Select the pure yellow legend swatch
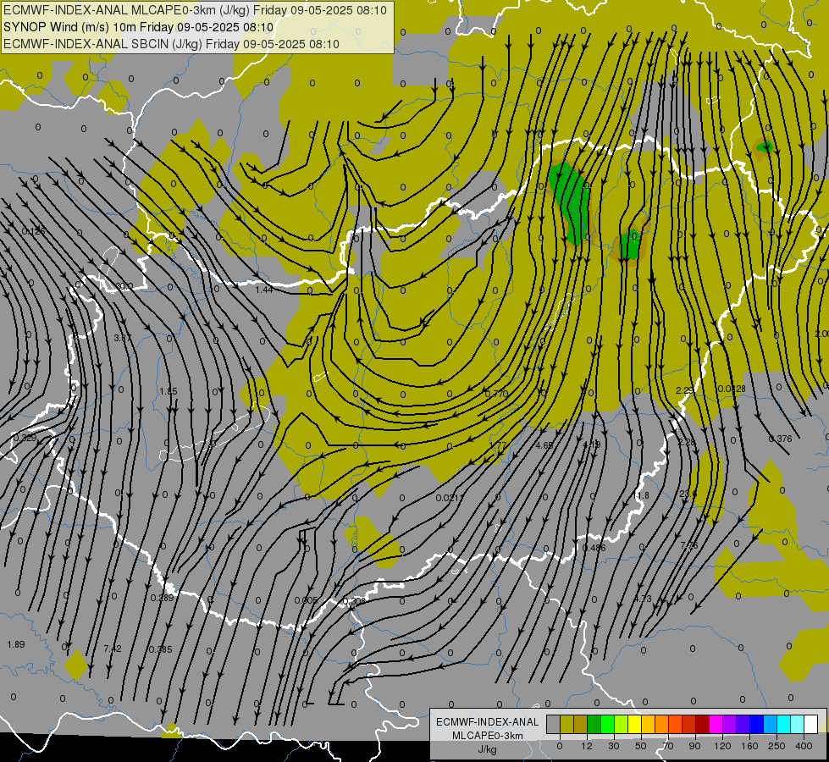 coord(634,724)
